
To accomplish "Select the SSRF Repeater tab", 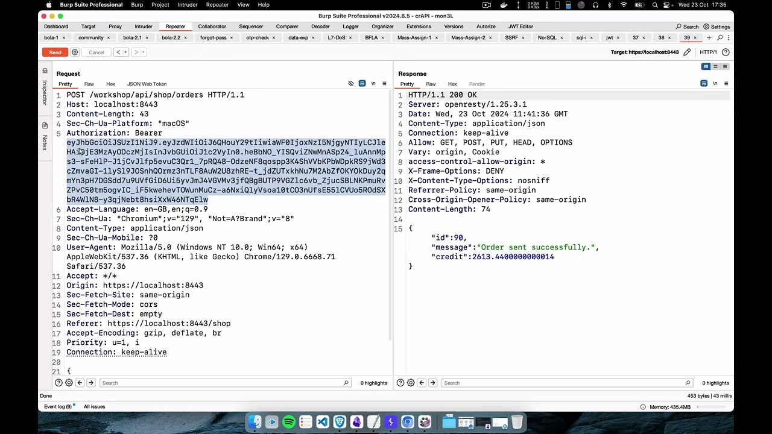I will (511, 38).
